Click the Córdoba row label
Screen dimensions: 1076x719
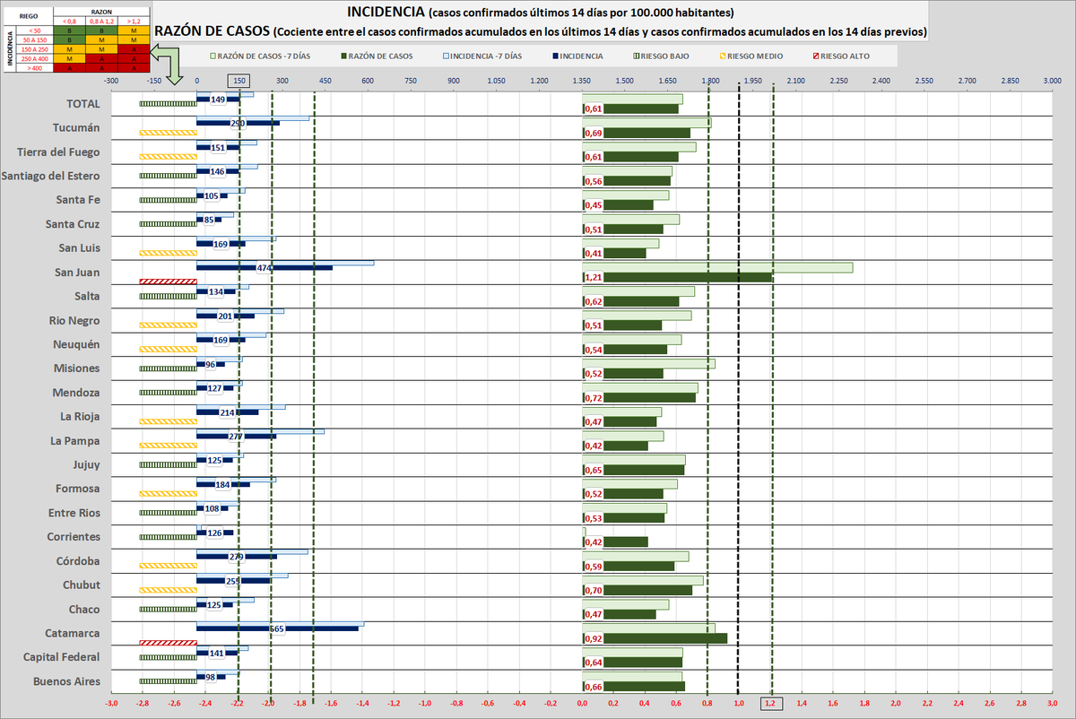76,561
